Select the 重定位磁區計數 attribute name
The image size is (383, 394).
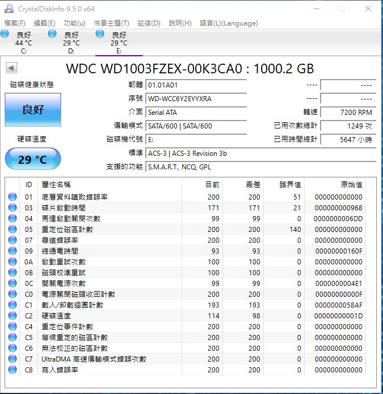click(67, 229)
